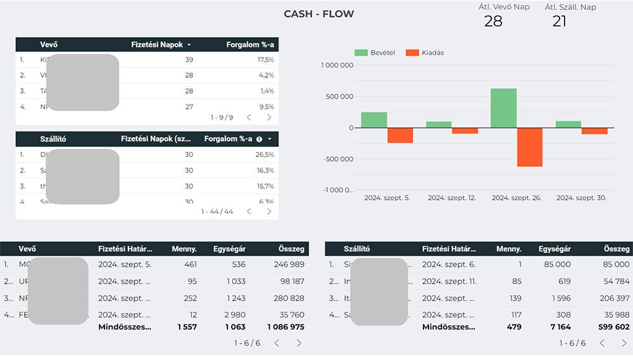
Task: Click the Egységár header in bottom Szállító table
Action: click(x=555, y=249)
